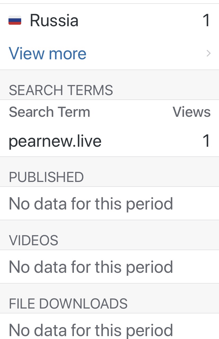Click the empty area right of VIDEOS header
Screen dimensions: 219x339
[x=138, y=240]
